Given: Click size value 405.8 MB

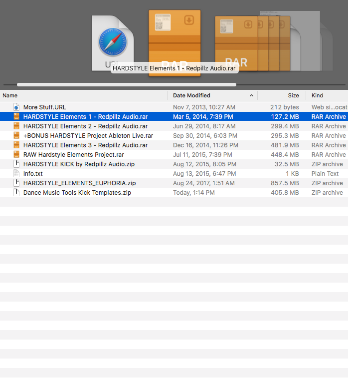Looking at the screenshot, I should click(x=285, y=193).
